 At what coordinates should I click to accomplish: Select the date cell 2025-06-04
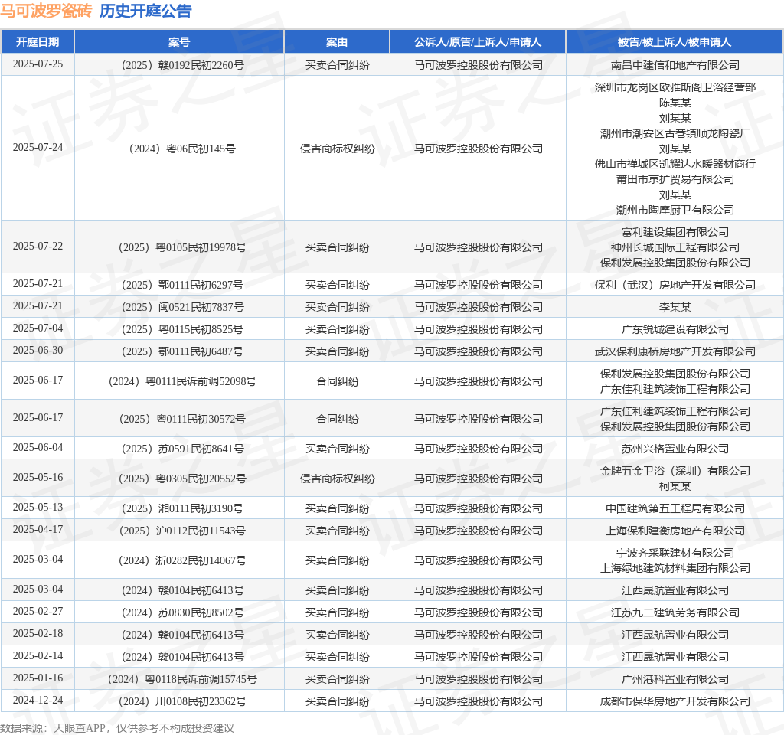click(38, 447)
